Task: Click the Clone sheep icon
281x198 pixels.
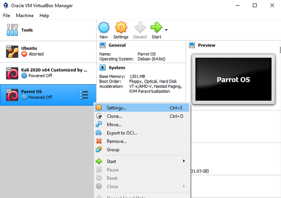Action: [99, 116]
